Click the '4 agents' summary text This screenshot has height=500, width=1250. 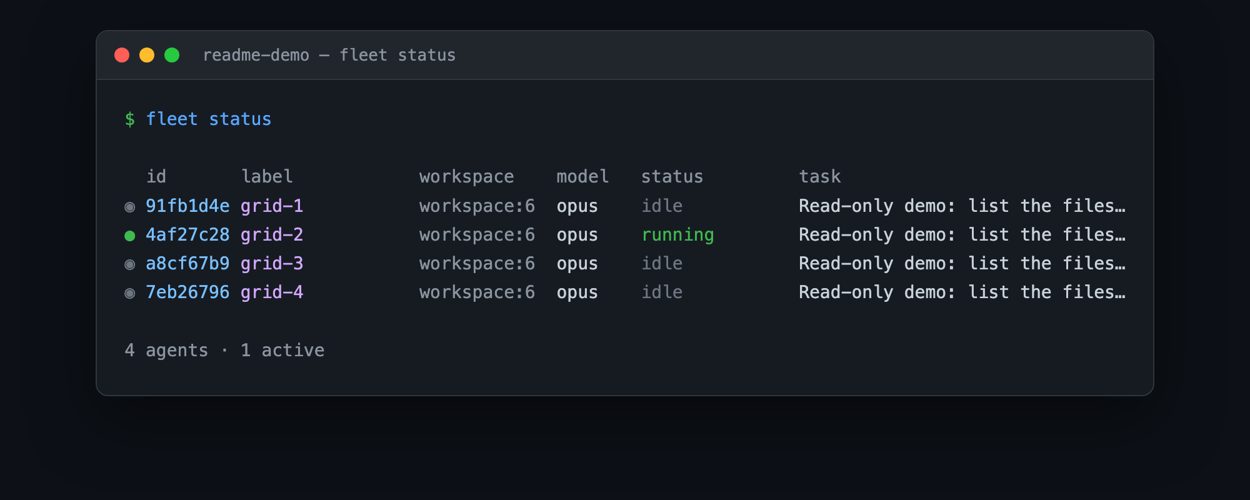166,351
